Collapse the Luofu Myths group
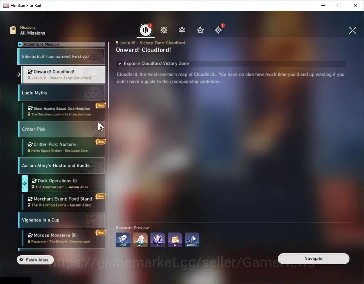364x284 pixels. (61, 93)
